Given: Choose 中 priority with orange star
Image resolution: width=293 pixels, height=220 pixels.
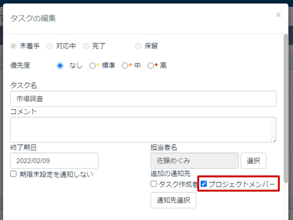Looking at the screenshot, I should coord(125,66).
